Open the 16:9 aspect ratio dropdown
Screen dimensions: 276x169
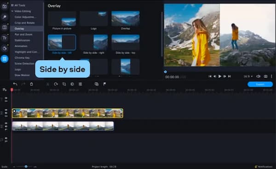click(248, 76)
